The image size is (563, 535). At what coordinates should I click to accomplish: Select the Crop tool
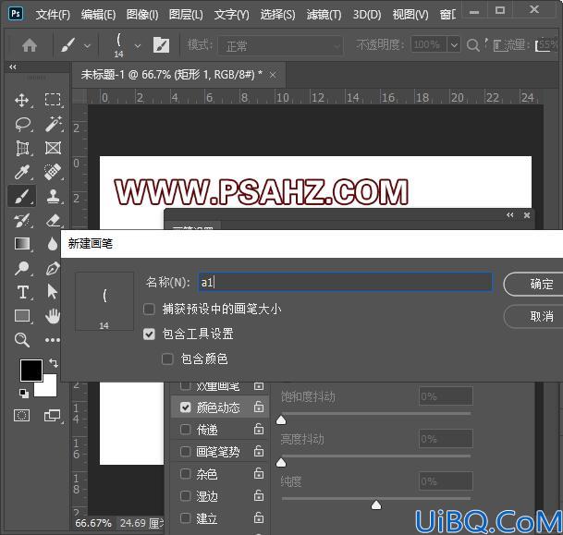pos(22,148)
